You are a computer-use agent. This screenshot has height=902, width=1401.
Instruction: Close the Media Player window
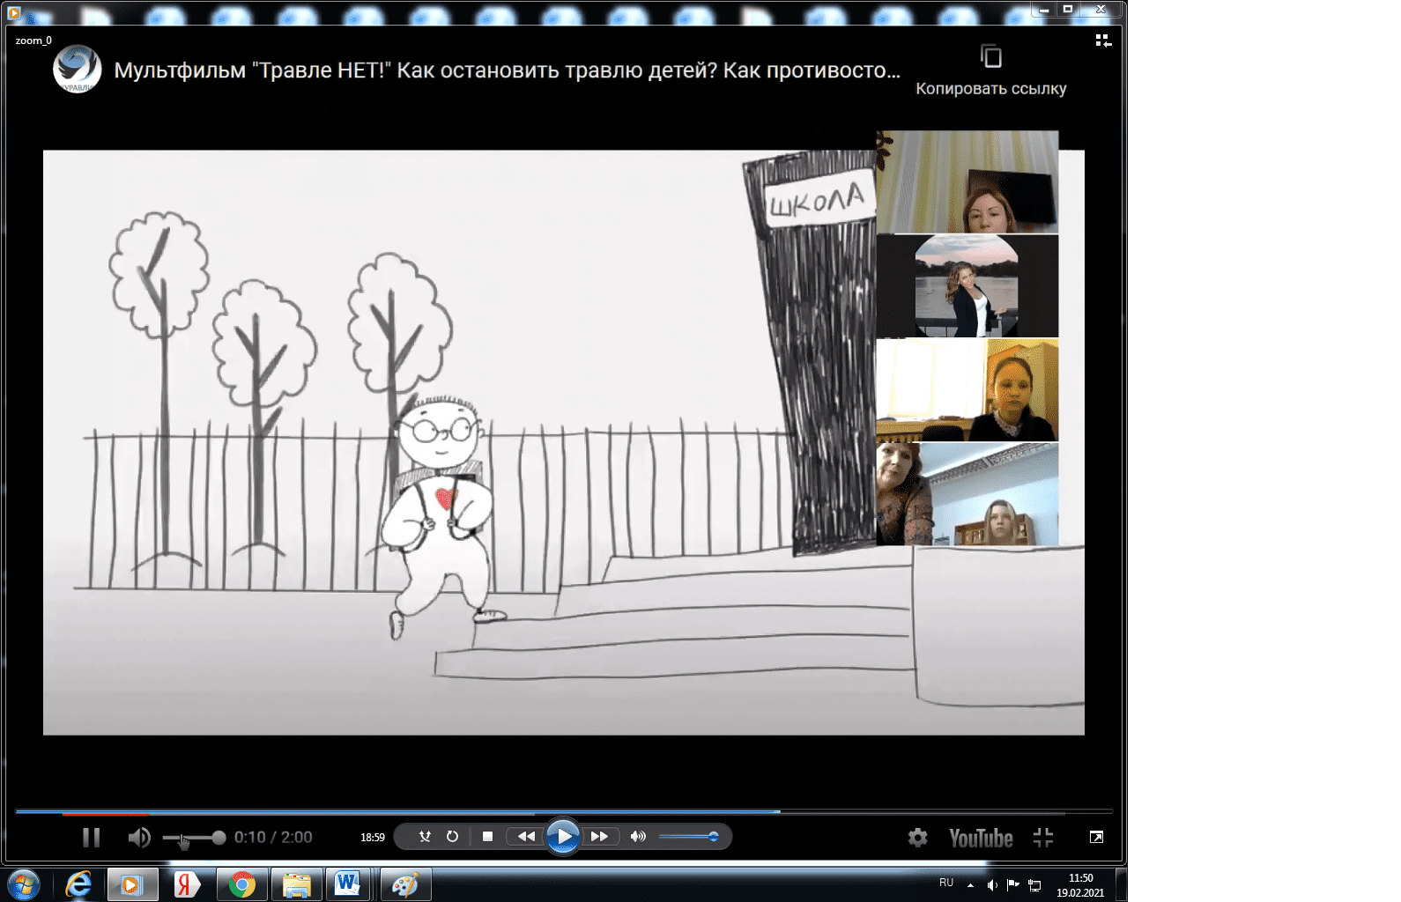tap(1101, 10)
